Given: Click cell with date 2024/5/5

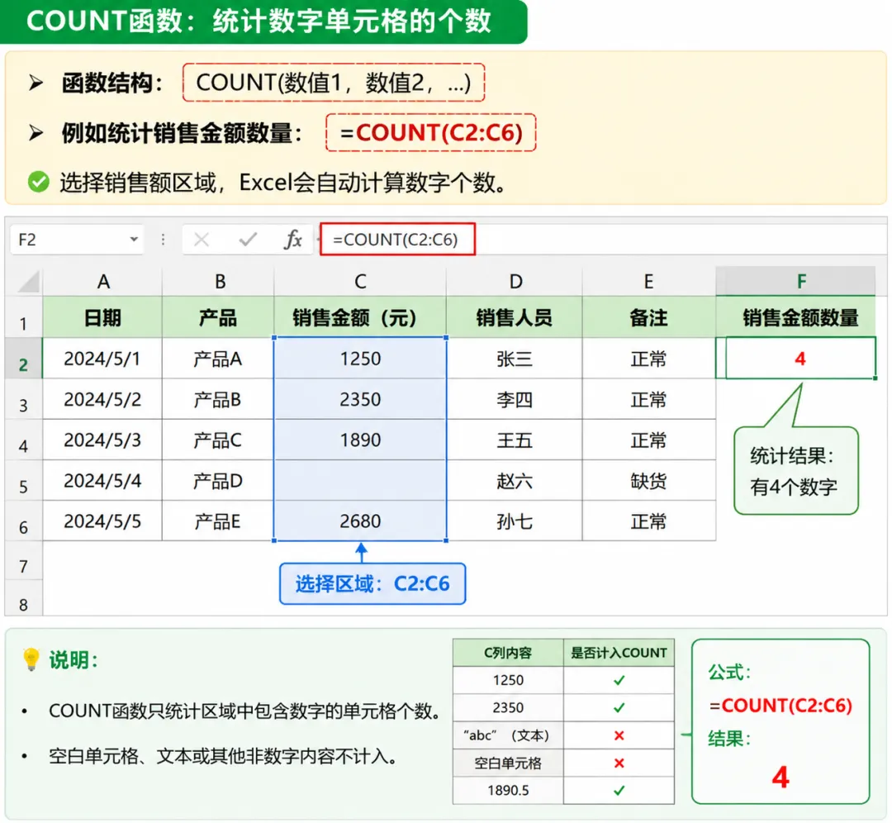Looking at the screenshot, I should [x=103, y=521].
